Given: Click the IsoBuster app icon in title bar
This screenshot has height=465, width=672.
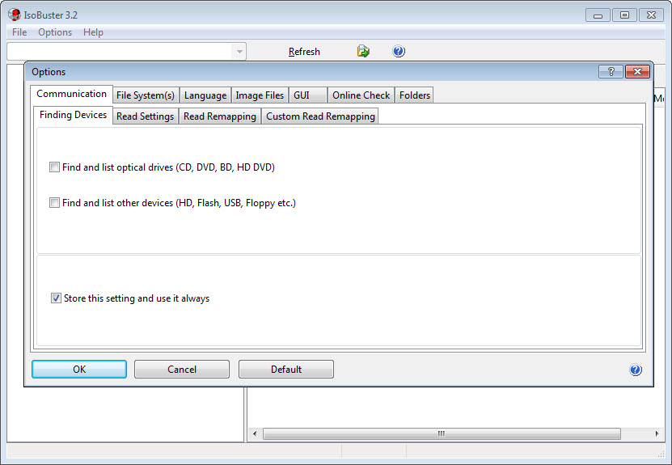Looking at the screenshot, I should click(14, 15).
